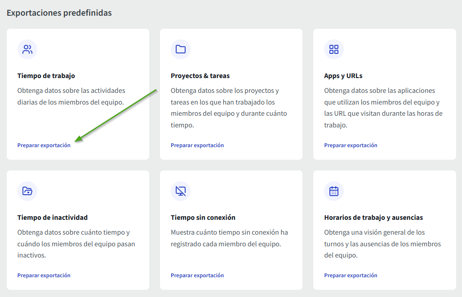Image resolution: width=462 pixels, height=297 pixels.
Task: Prepare the Apps y URLs export
Action: coord(351,145)
